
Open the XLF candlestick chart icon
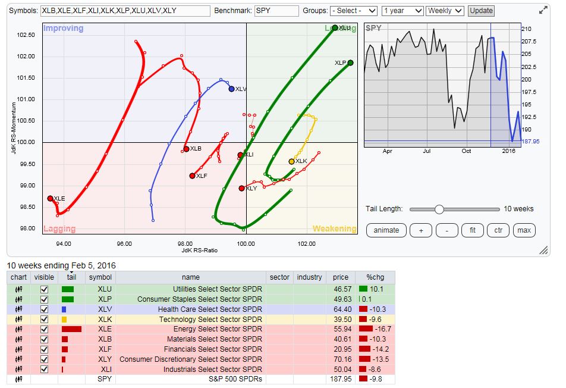(x=18, y=349)
